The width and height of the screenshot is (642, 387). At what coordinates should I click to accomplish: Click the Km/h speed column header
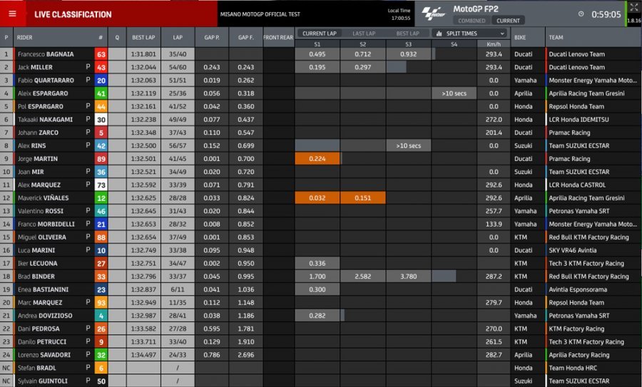493,44
